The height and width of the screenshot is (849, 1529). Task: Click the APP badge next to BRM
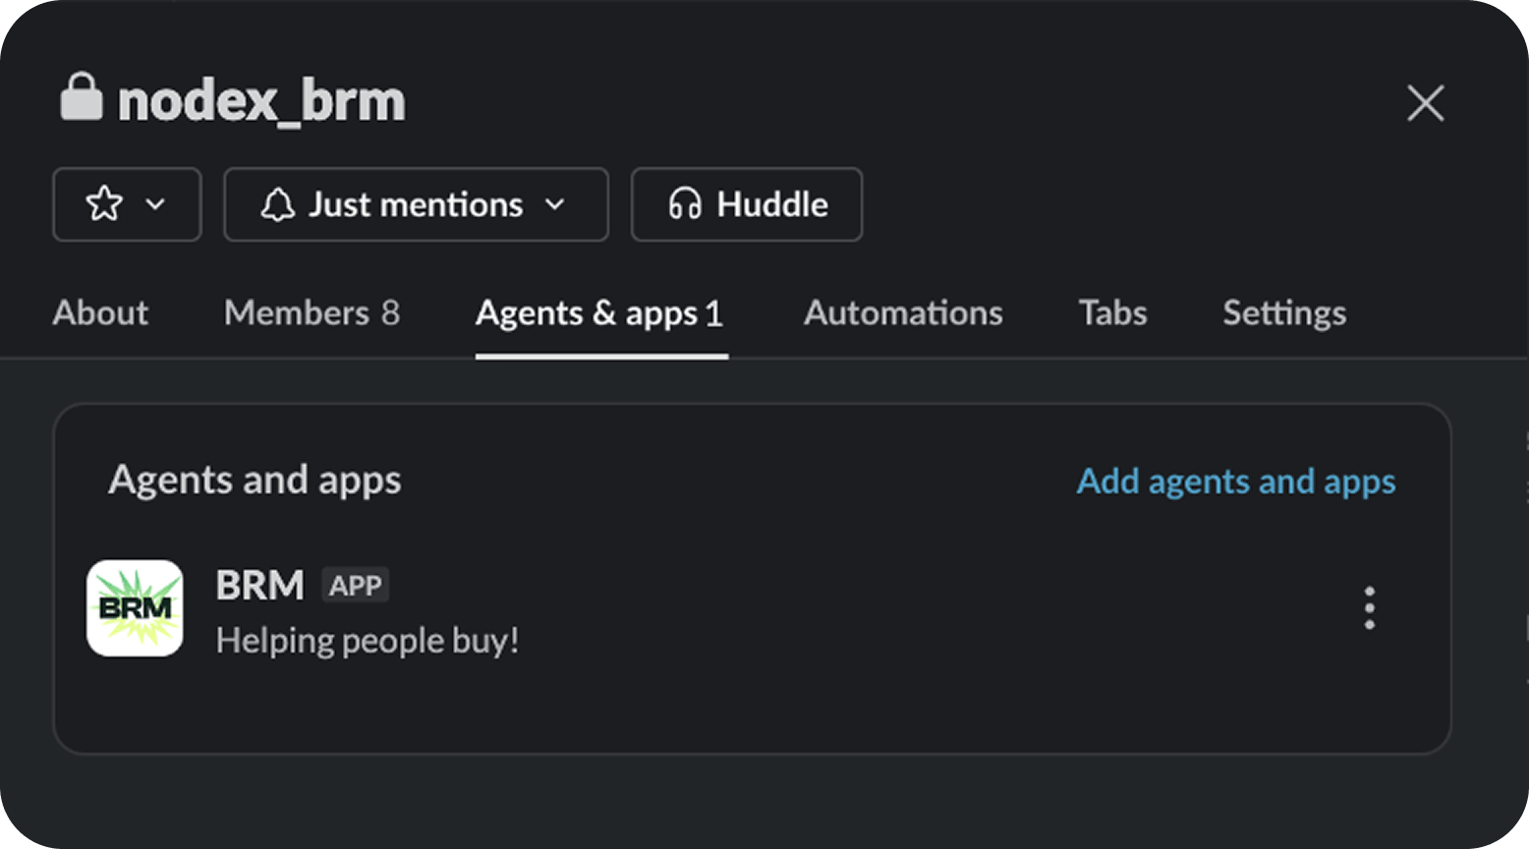(356, 586)
